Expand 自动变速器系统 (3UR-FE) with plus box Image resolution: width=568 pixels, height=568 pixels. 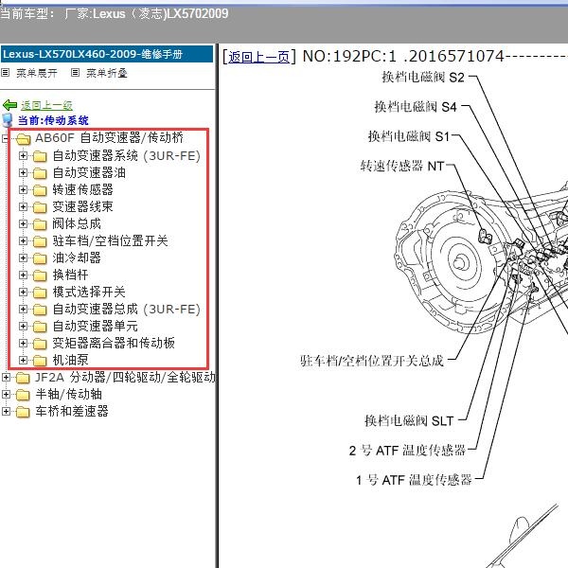[x=23, y=156]
